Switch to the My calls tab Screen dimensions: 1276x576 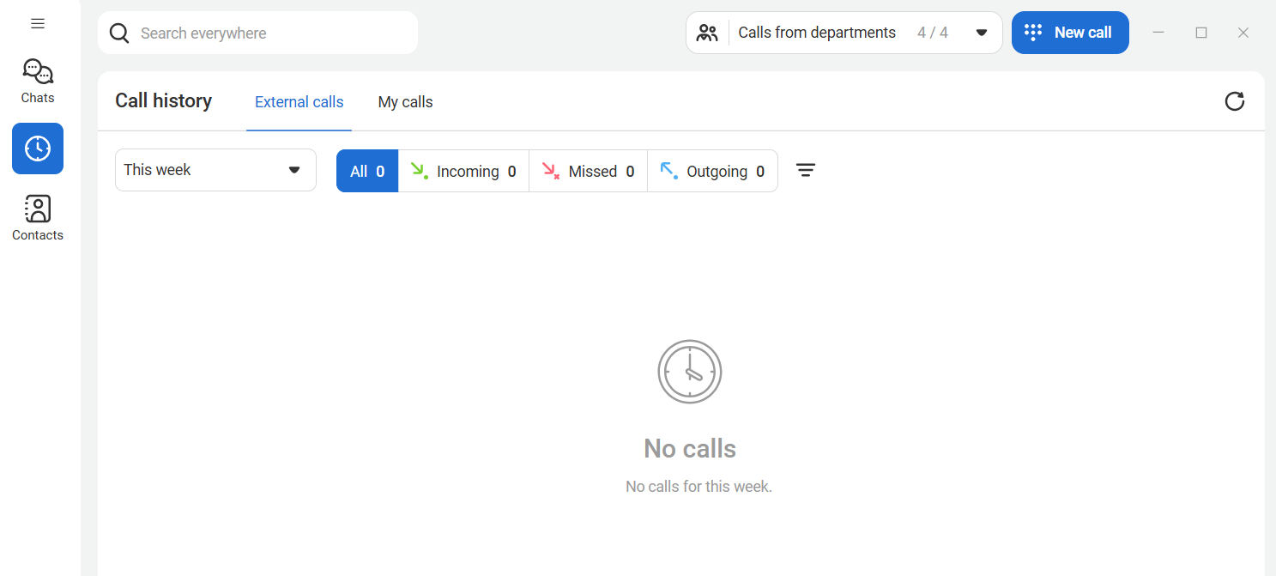coord(405,102)
